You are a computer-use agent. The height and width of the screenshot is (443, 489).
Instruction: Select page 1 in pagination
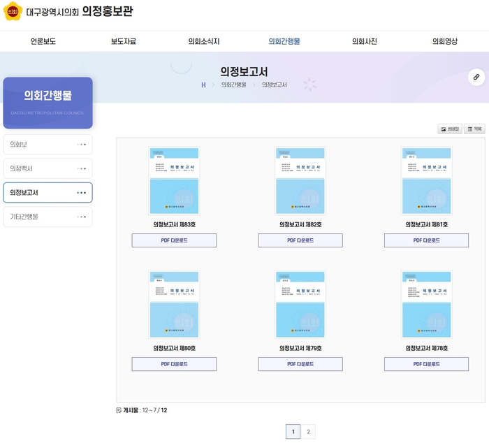(293, 432)
